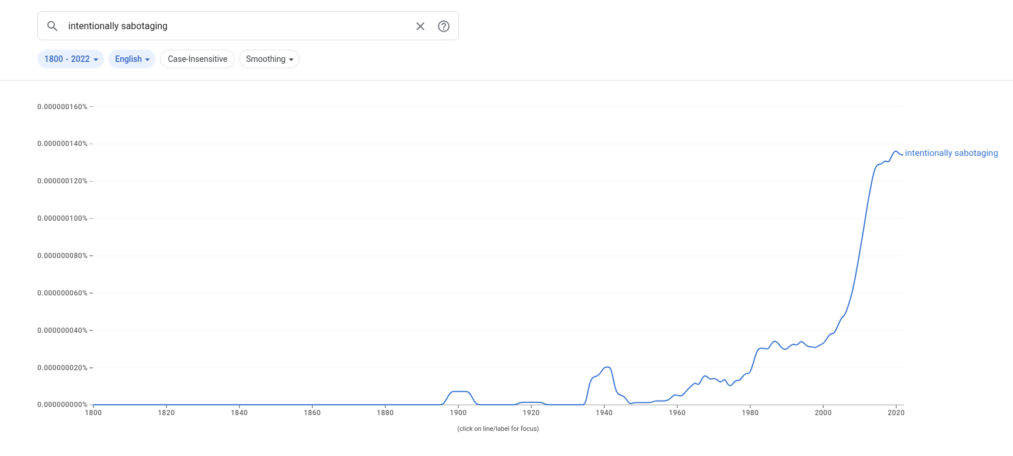
Task: Click the 1940 bump on the graph line
Action: point(608,367)
